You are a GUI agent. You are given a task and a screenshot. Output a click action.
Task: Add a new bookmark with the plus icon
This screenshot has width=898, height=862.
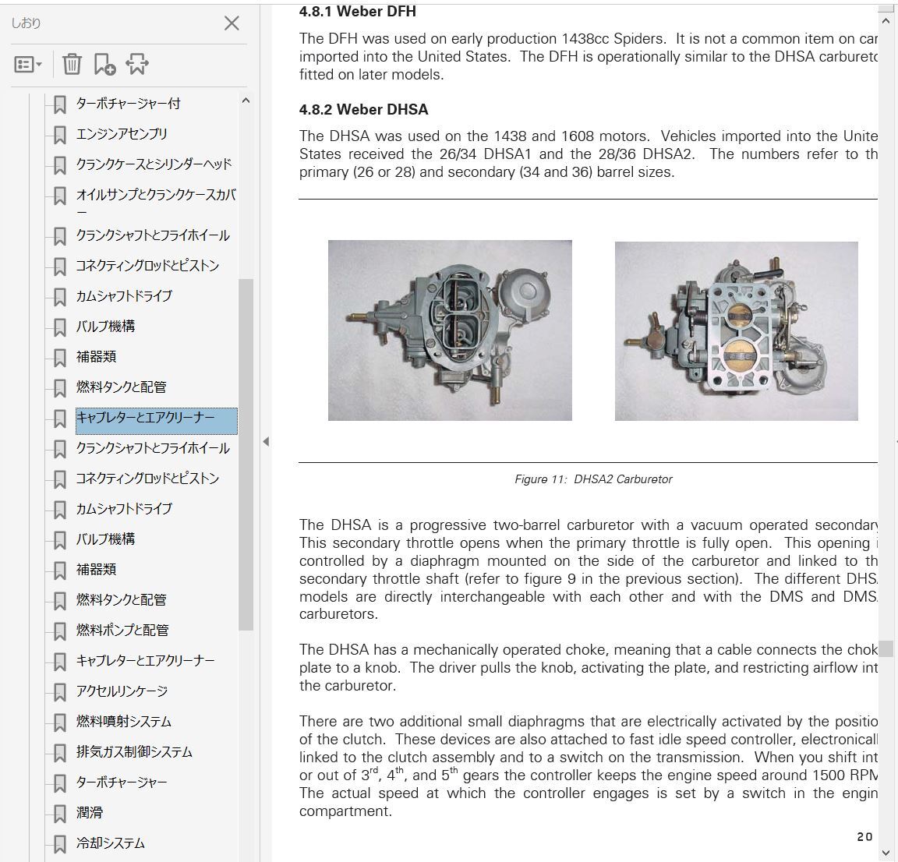tap(104, 64)
